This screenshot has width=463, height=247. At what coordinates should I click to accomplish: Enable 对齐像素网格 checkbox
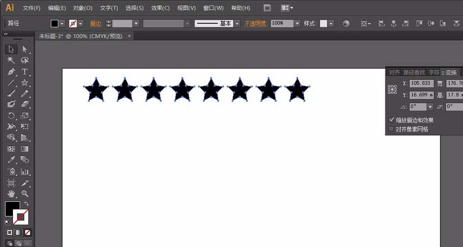[391, 129]
